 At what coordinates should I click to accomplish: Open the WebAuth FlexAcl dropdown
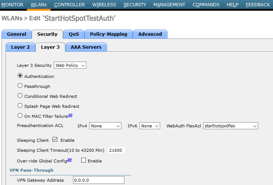(x=231, y=126)
